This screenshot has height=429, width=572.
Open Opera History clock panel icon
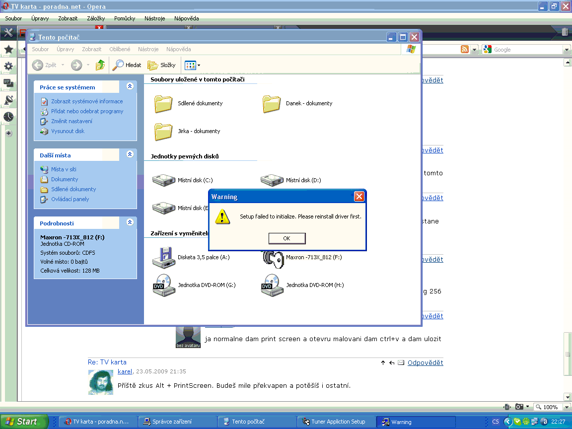[8, 117]
